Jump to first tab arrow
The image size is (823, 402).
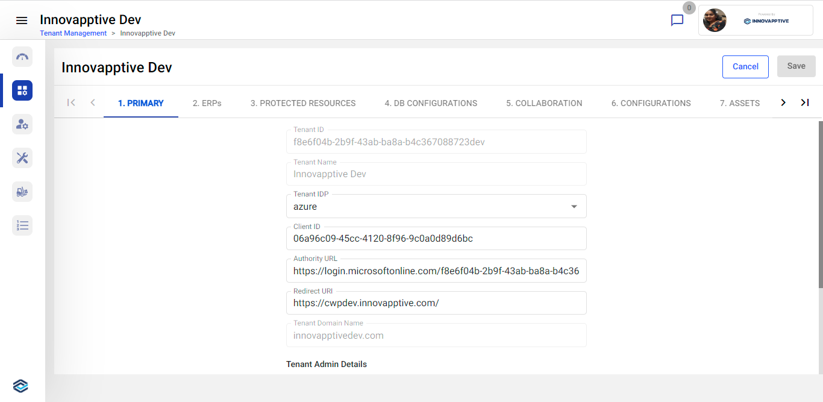71,102
